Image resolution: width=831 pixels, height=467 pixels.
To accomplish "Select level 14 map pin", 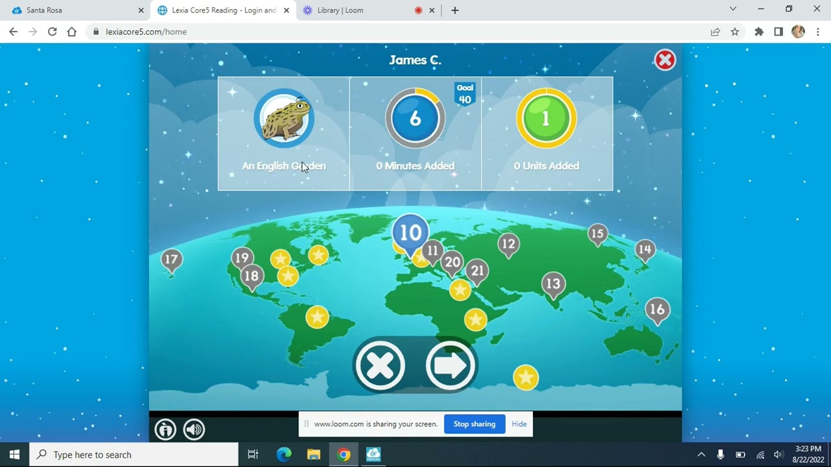I will [x=645, y=250].
